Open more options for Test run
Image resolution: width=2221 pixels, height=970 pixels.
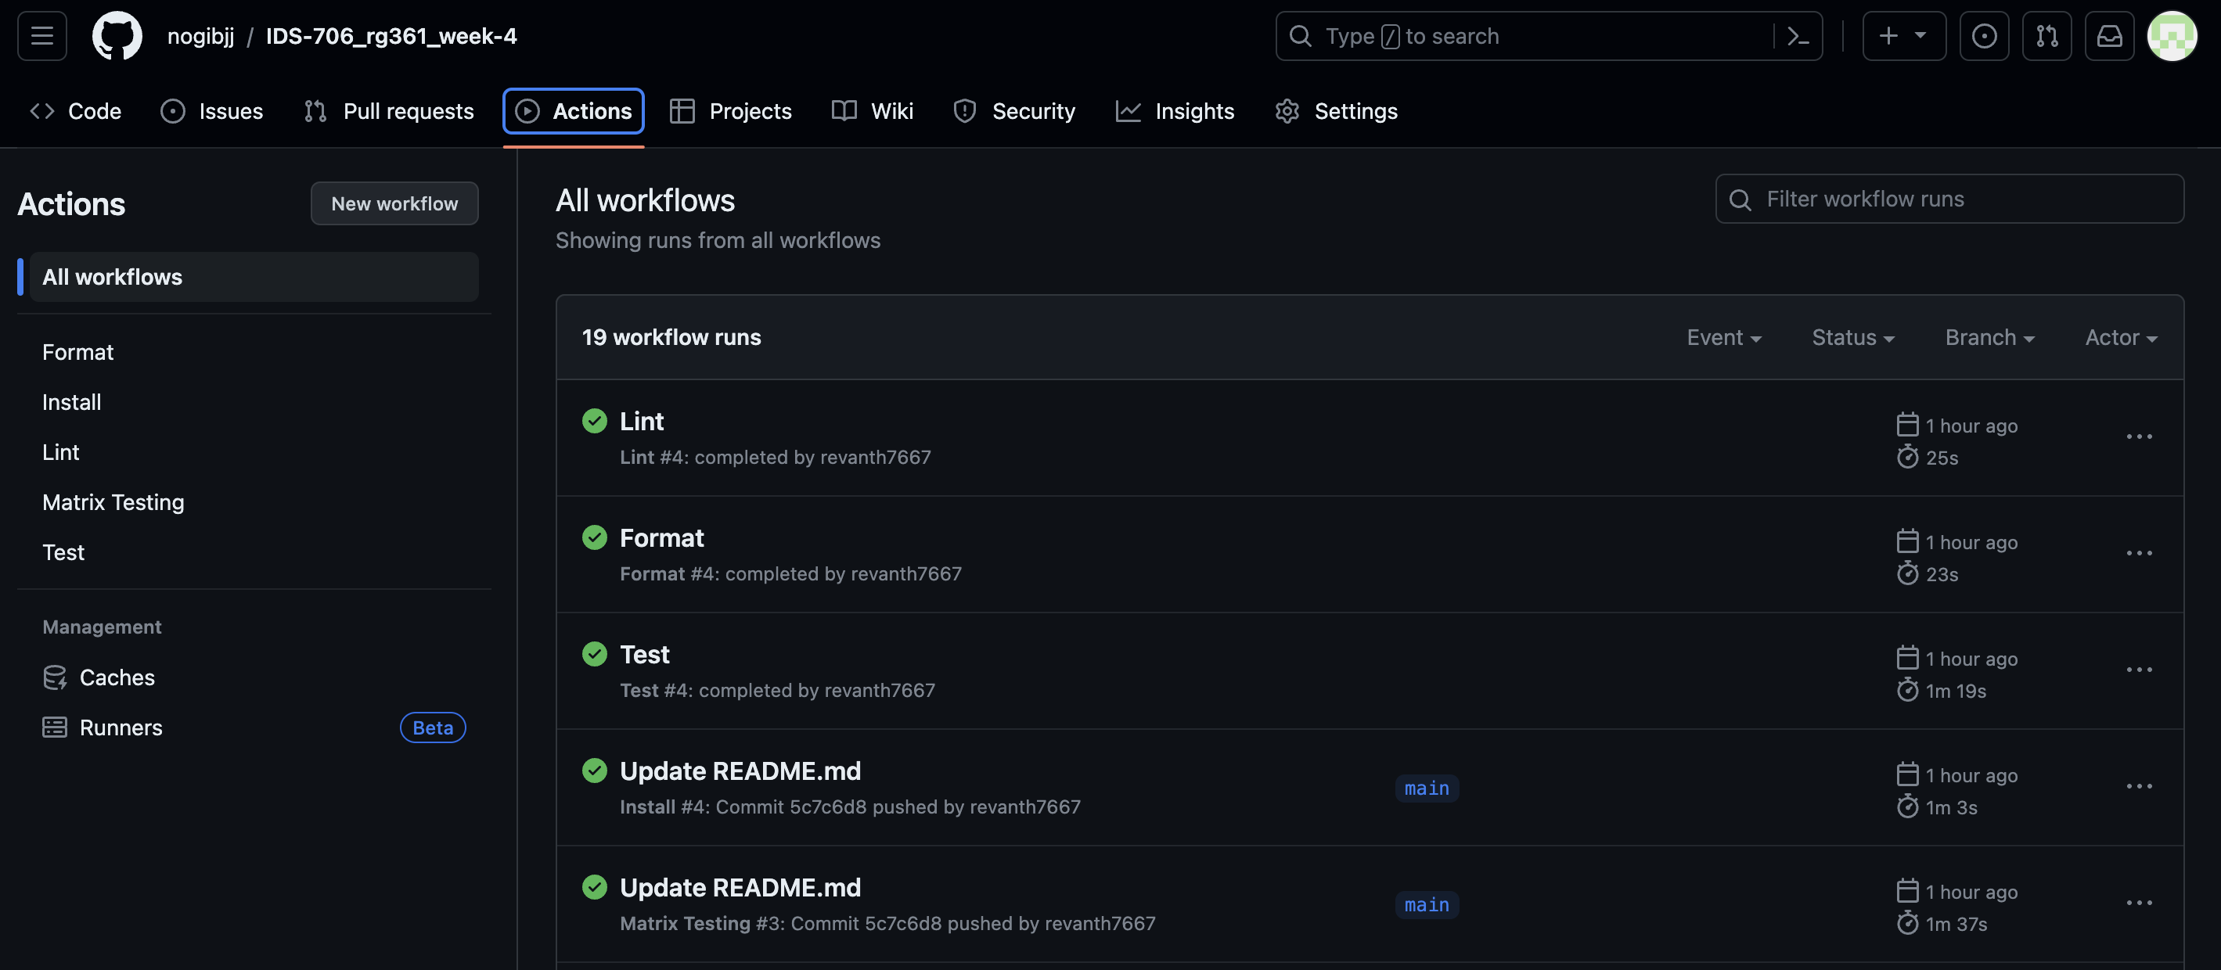pos(2138,670)
